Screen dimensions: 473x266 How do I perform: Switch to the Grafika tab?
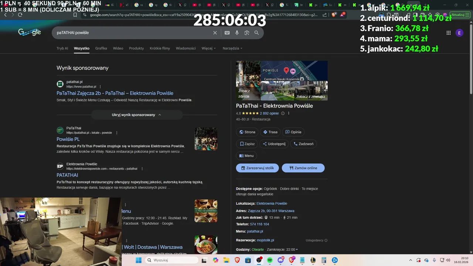[101, 48]
